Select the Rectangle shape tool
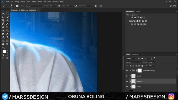Viewport: 178px width, 100px height. [x=7, y=41]
